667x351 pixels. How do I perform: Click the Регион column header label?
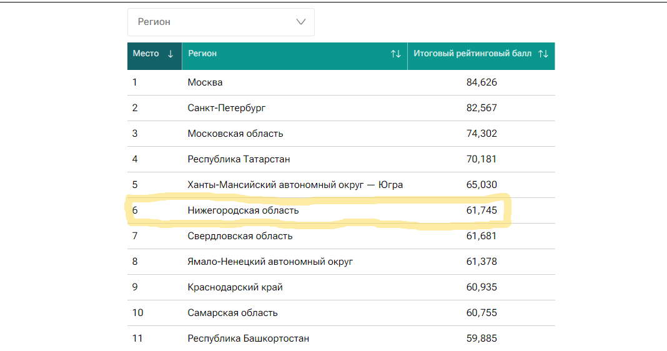click(x=202, y=54)
